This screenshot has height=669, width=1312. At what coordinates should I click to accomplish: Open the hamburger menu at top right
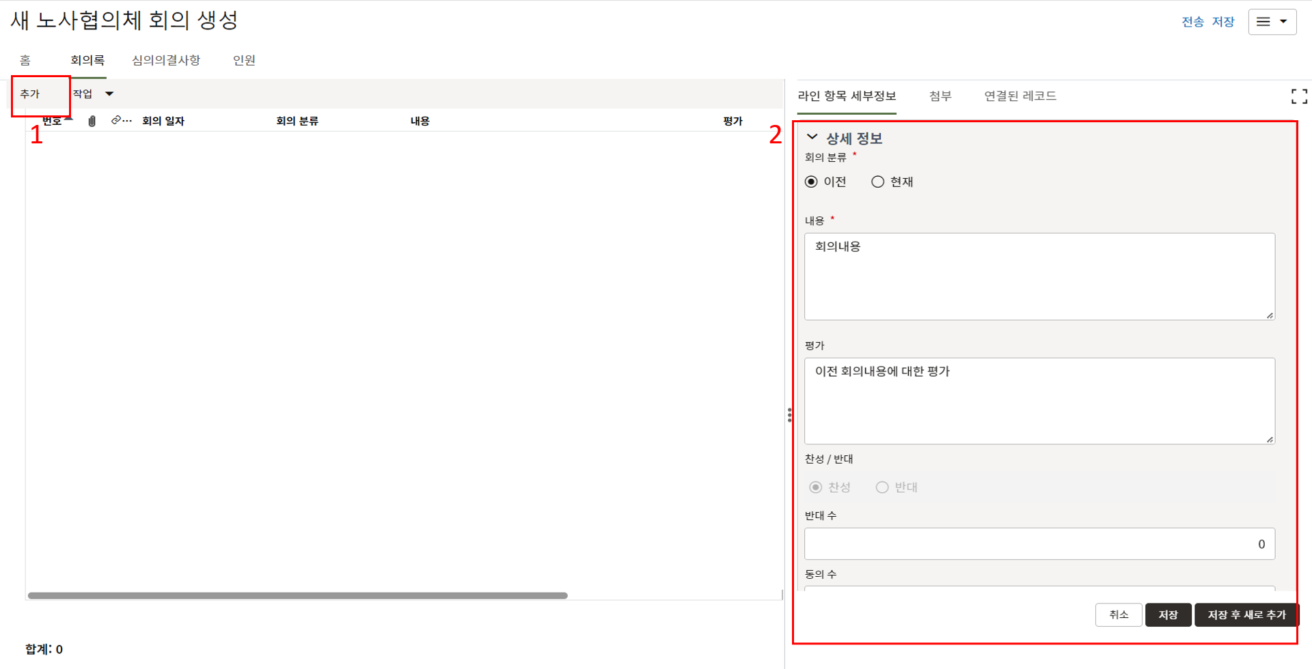click(x=1271, y=22)
